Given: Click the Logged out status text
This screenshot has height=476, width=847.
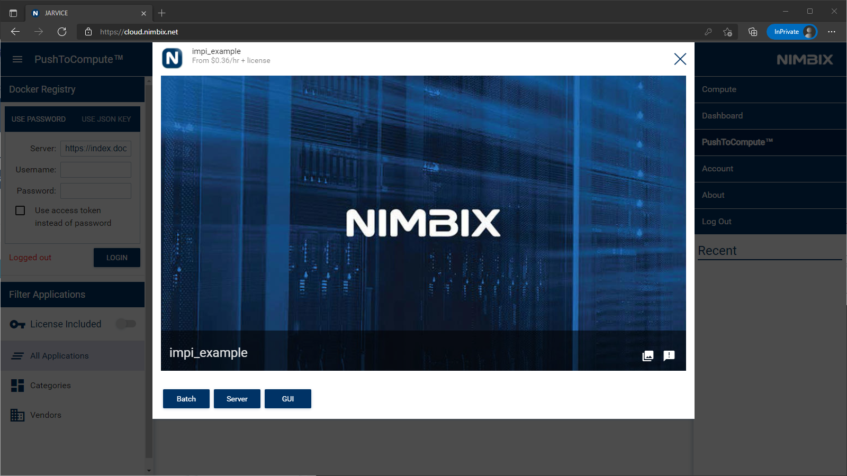Looking at the screenshot, I should 30,258.
